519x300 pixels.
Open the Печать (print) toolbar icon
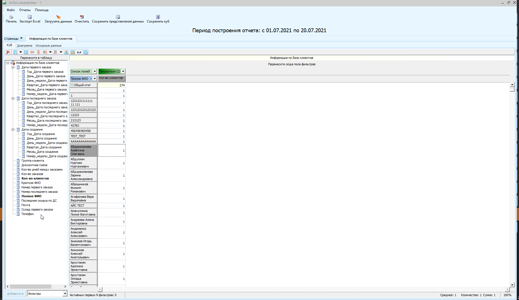(11, 17)
